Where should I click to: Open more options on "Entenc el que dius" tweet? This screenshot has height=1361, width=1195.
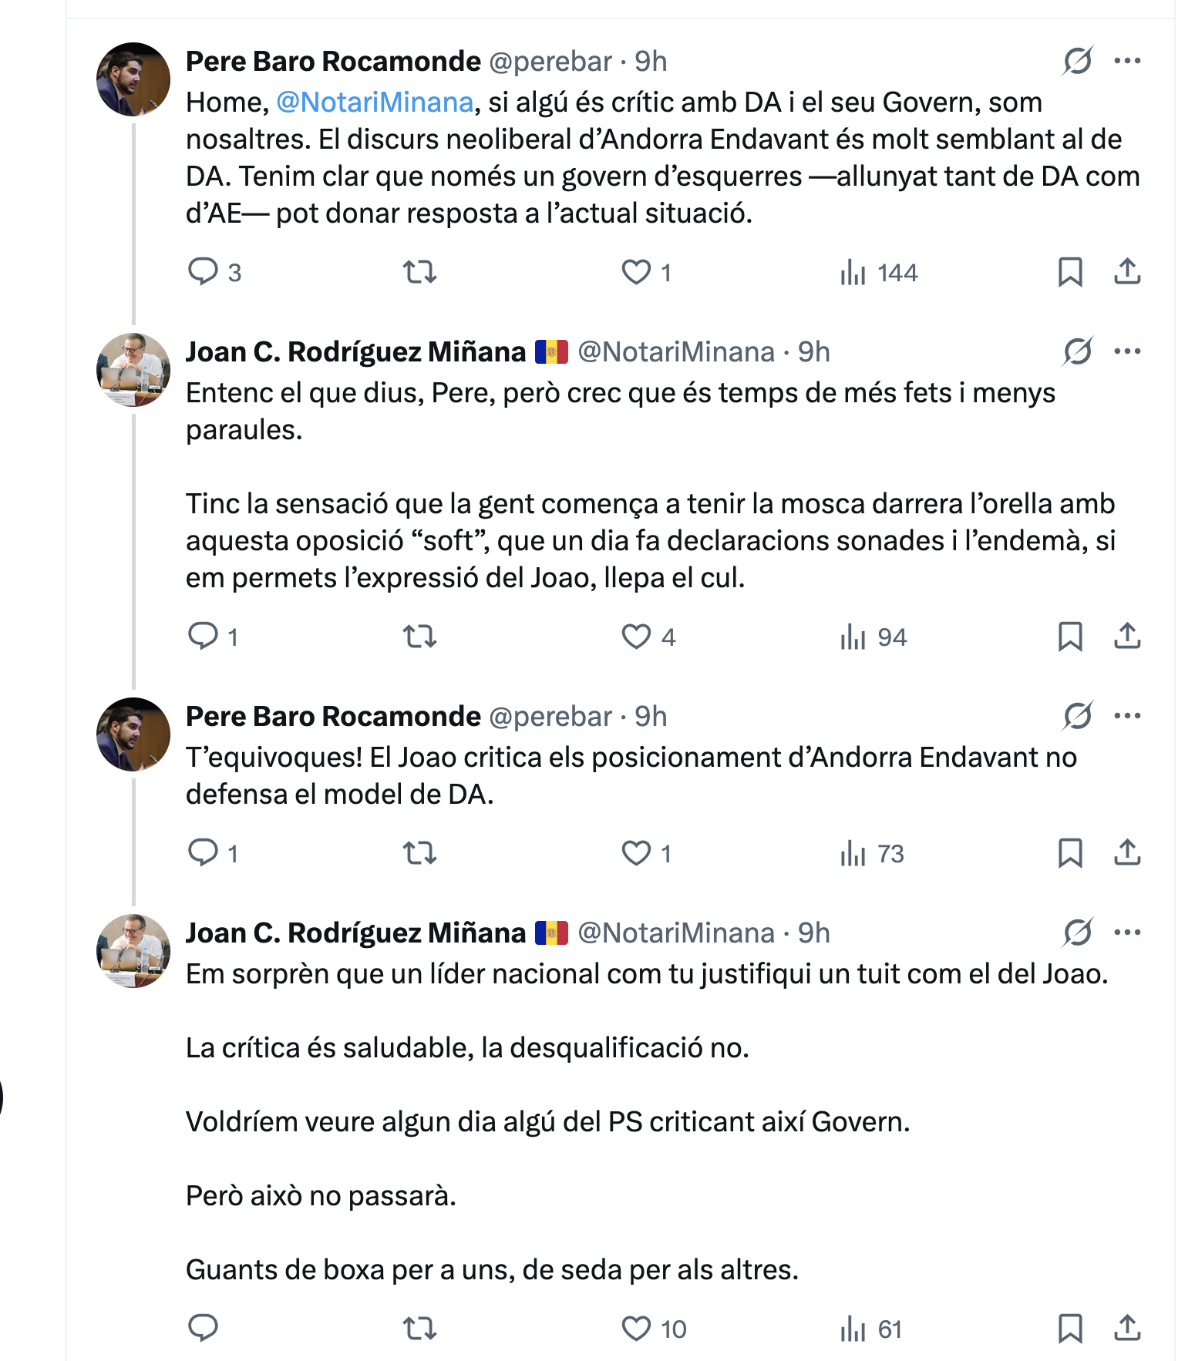pos(1127,351)
